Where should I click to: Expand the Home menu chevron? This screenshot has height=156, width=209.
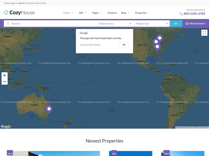coord(72,13)
